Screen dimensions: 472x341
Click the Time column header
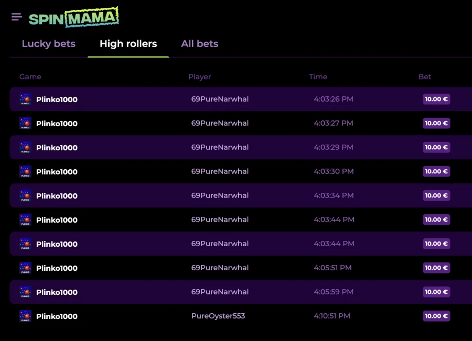318,76
